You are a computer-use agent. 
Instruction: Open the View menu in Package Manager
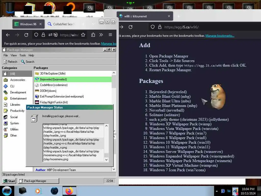pyautogui.click(x=14, y=55)
